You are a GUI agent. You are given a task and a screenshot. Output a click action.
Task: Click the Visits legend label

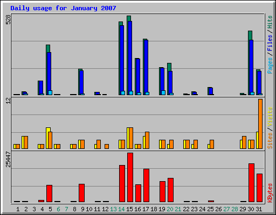pos(270,117)
